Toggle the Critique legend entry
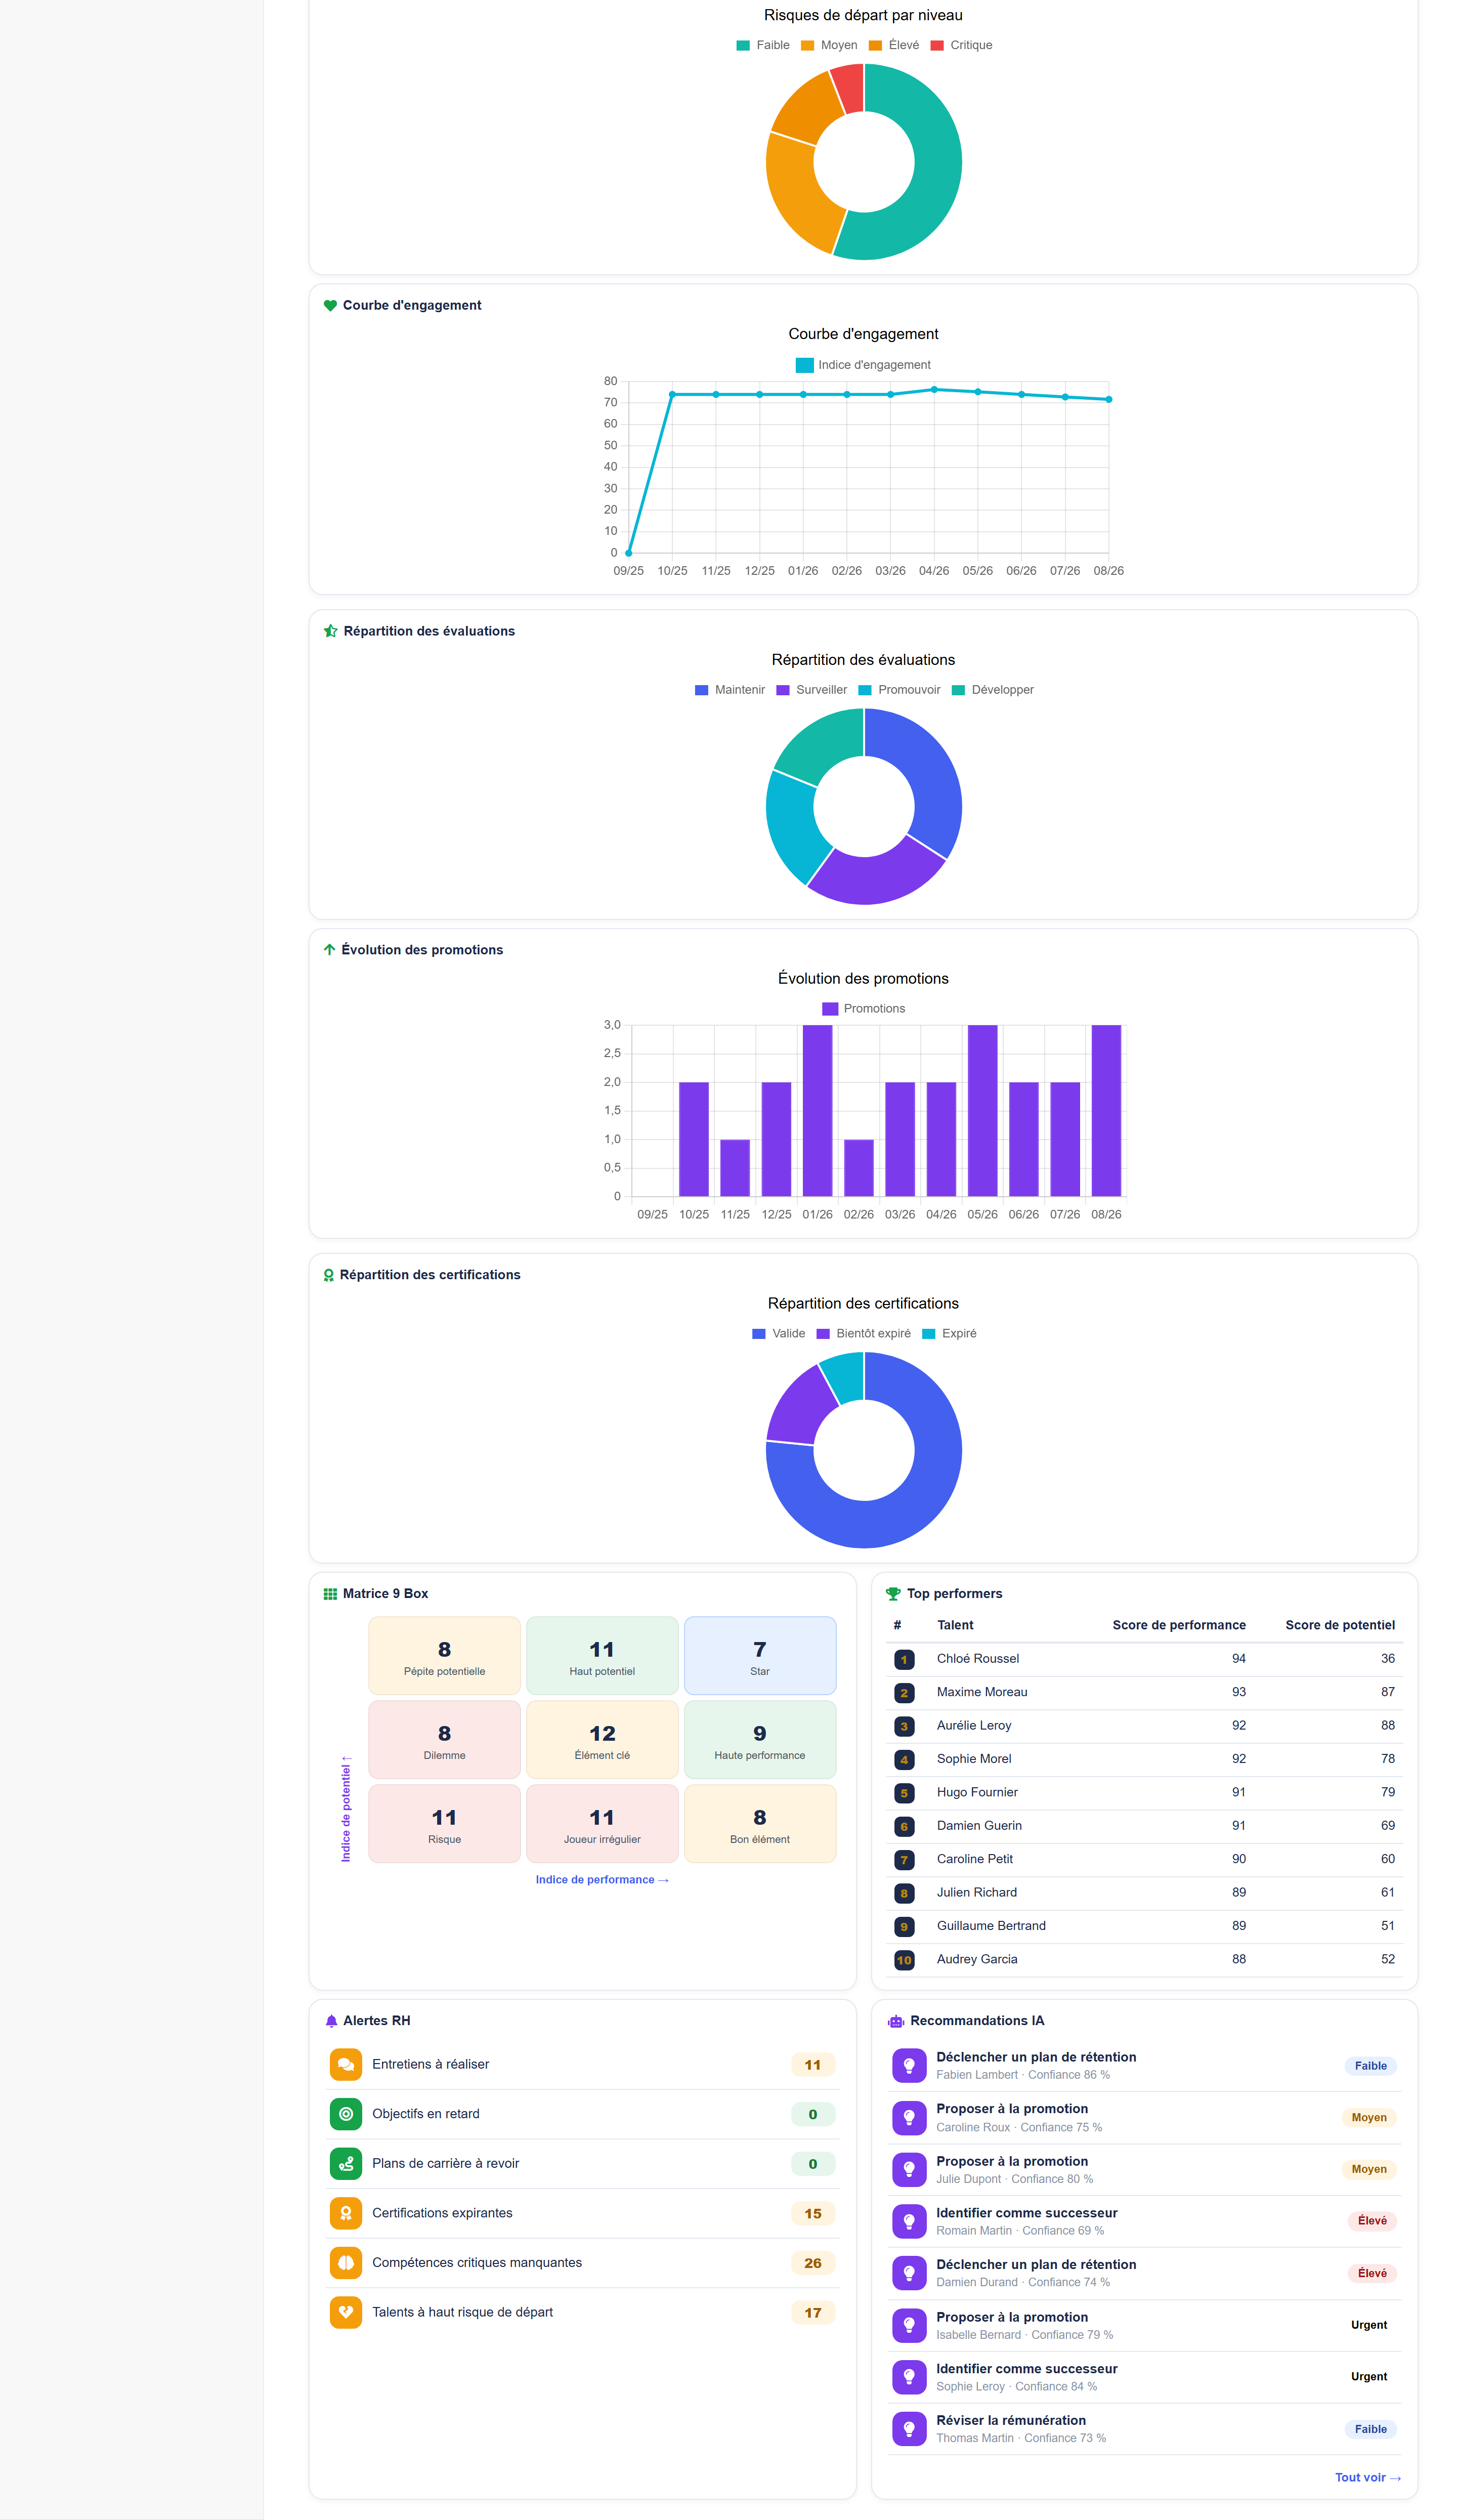The width and height of the screenshot is (1457, 2520). pos(961,45)
